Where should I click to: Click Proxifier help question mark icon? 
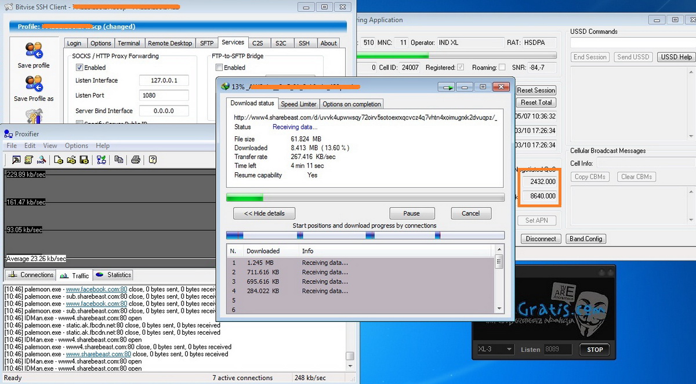coord(153,160)
